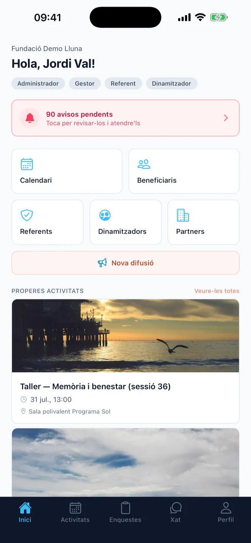Select the Administrador role chip
The image size is (251, 543).
38,84
